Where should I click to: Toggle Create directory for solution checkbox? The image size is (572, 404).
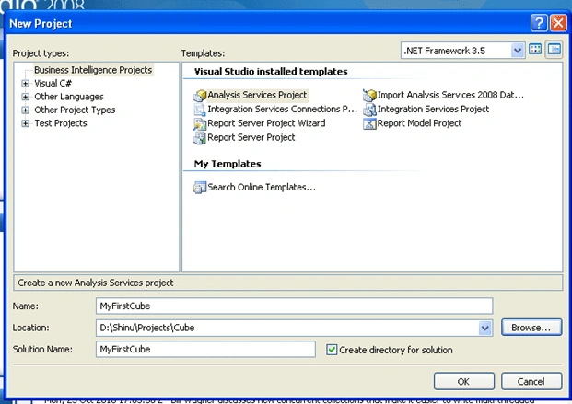click(332, 350)
